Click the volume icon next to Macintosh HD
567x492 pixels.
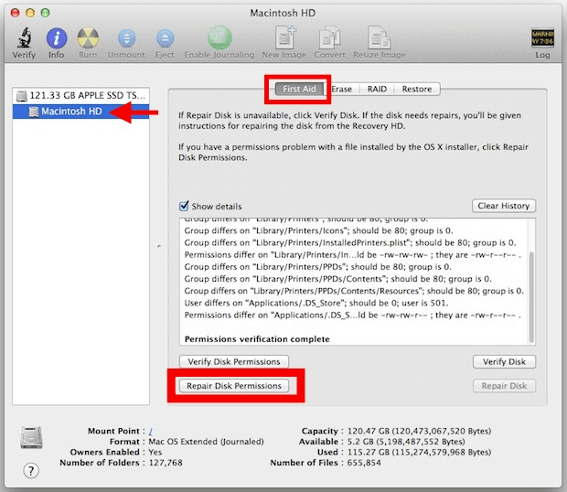[34, 112]
